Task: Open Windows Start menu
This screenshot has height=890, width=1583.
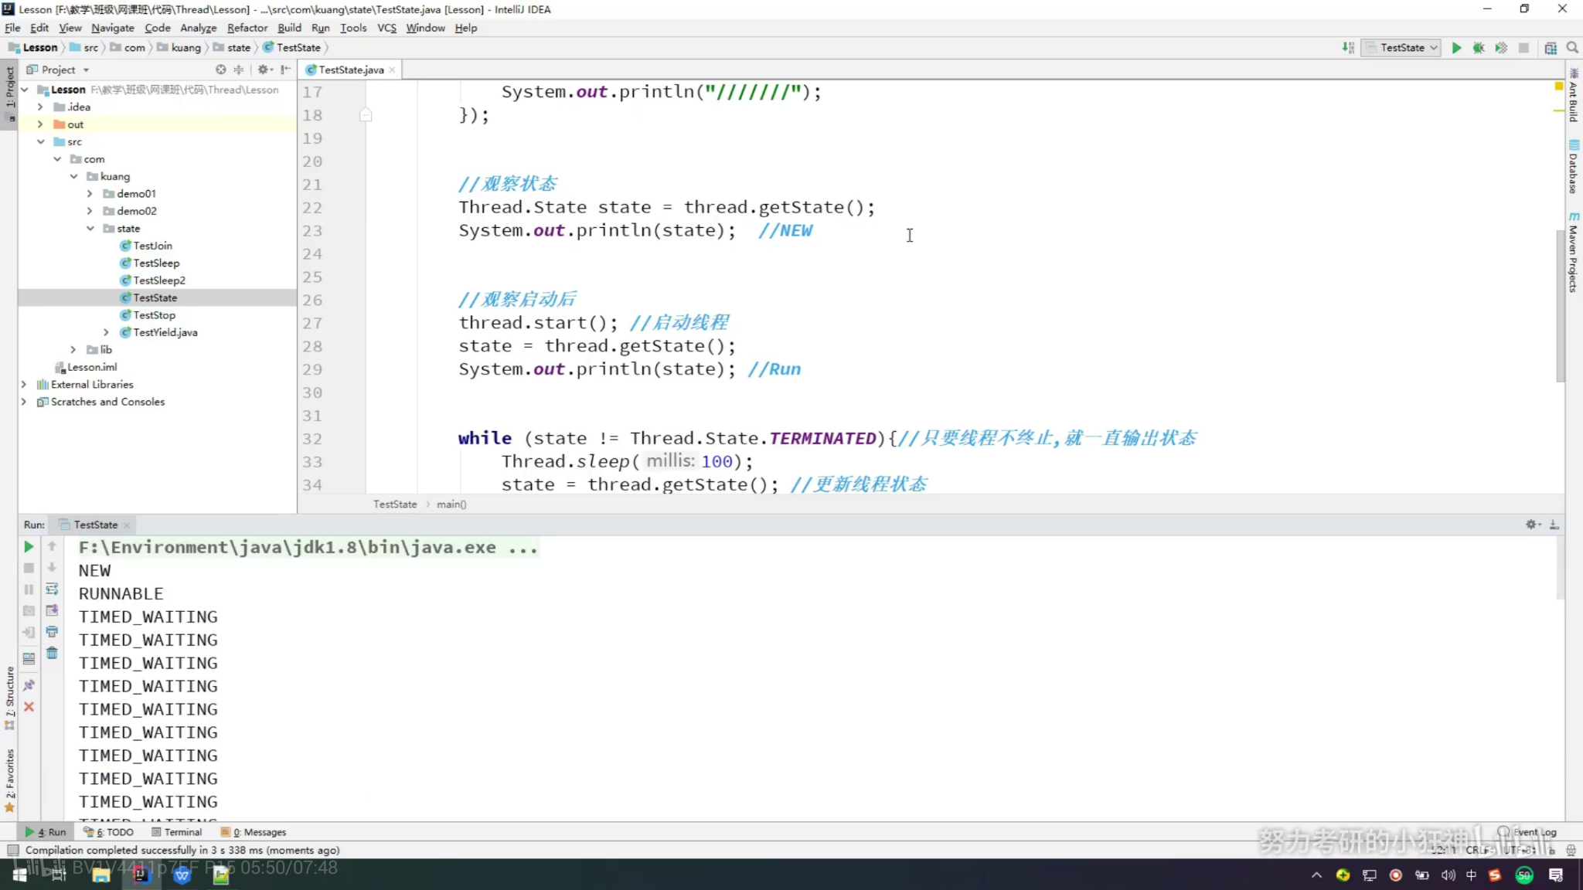Action: (x=19, y=875)
